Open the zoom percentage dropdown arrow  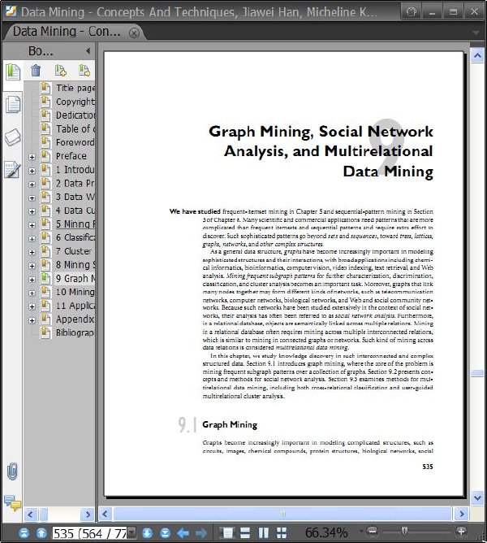361,531
